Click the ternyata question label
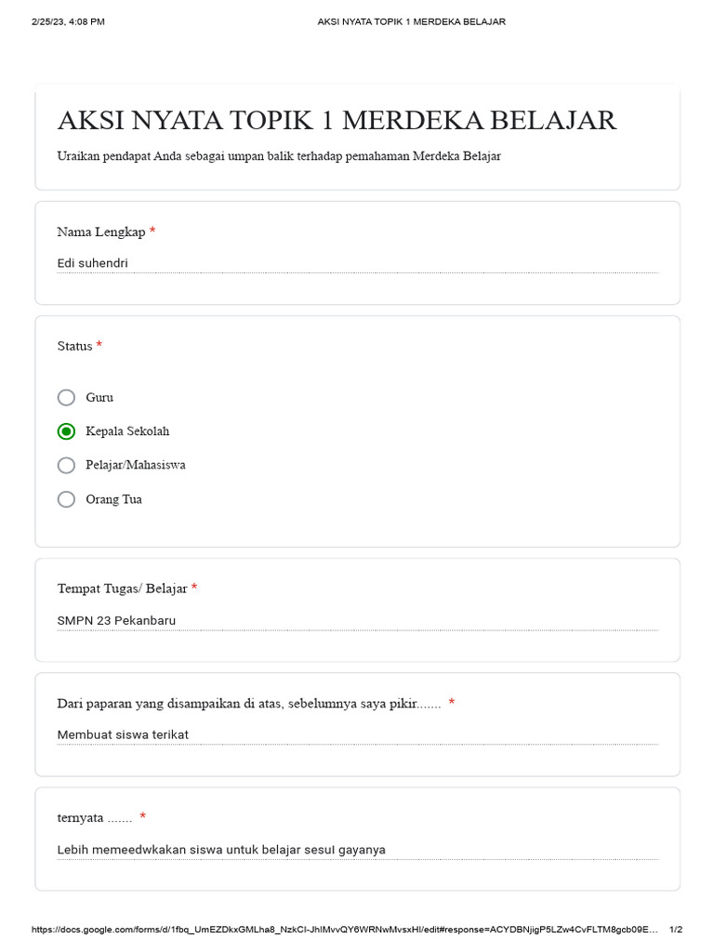714x952 pixels. click(95, 818)
